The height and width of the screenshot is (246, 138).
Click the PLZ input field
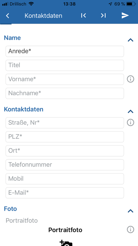[65, 137]
